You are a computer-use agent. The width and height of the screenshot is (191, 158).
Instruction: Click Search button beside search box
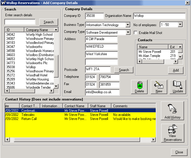coord(49,22)
